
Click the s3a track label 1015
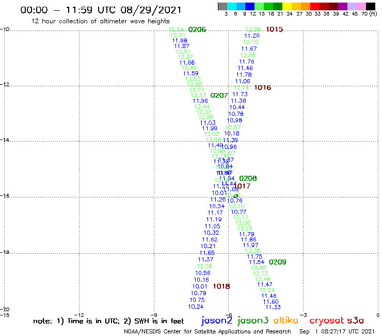pyautogui.click(x=275, y=29)
